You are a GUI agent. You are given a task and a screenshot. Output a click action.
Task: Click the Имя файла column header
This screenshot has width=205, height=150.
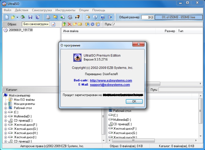(108, 31)
